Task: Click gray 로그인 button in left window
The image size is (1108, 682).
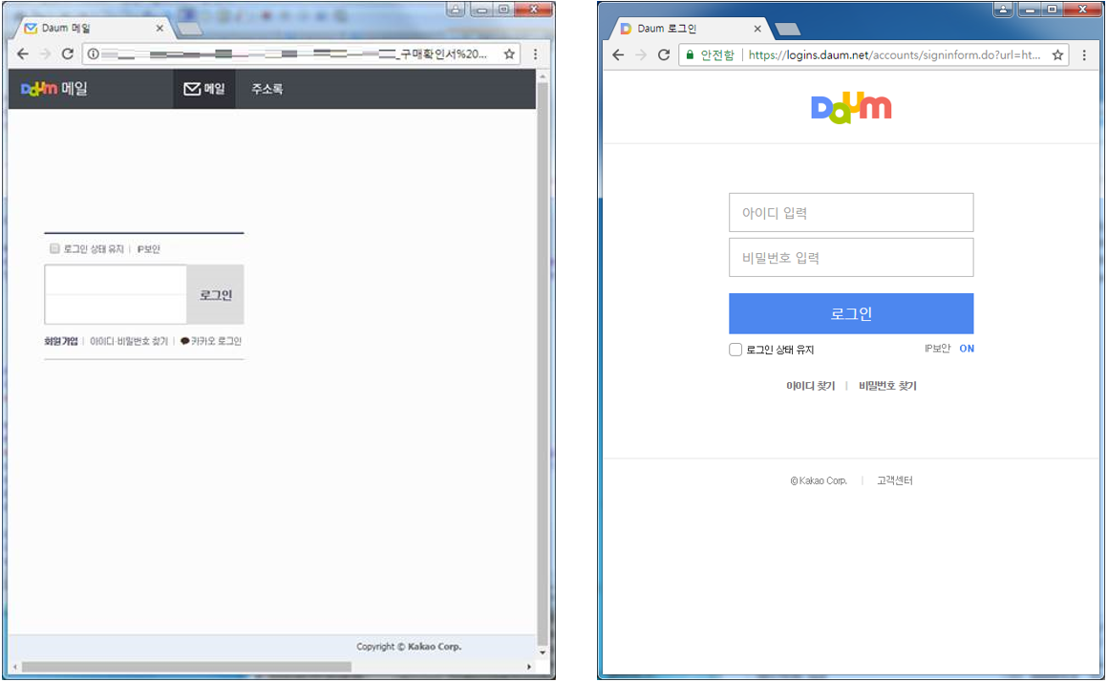Action: click(216, 295)
